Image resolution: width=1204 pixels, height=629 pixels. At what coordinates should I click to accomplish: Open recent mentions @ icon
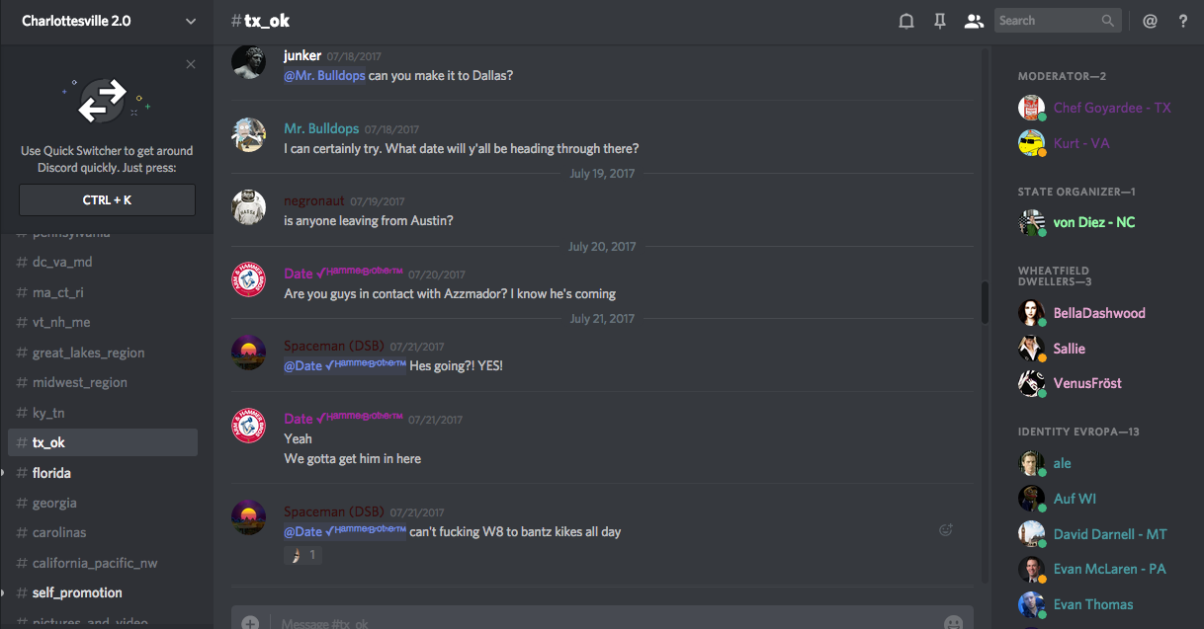coord(1150,21)
